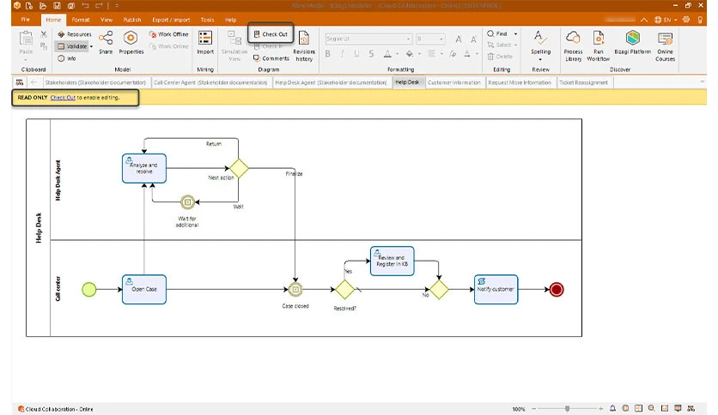This screenshot has width=718, height=415.
Task: Open the font name combo box
Action: (x=368, y=39)
